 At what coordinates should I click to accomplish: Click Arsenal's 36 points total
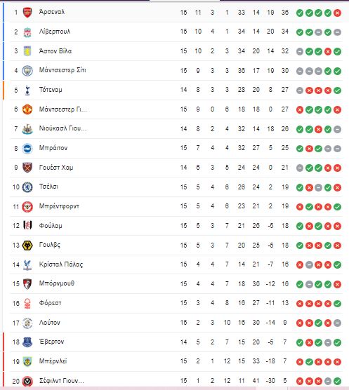click(x=285, y=13)
